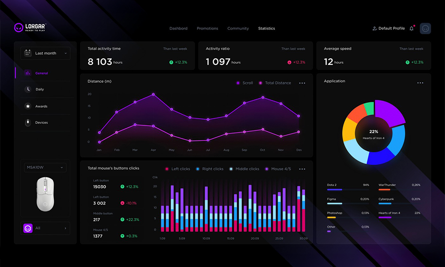Click the Devices mouse icon
The width and height of the screenshot is (445, 267).
[x=28, y=122]
